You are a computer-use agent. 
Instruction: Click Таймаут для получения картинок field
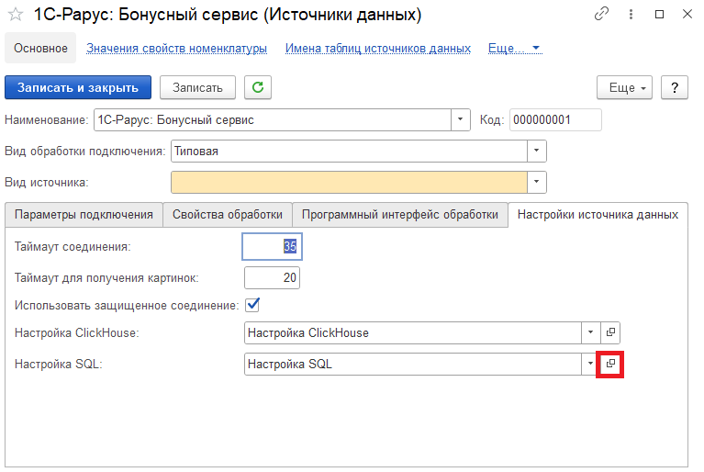(272, 277)
